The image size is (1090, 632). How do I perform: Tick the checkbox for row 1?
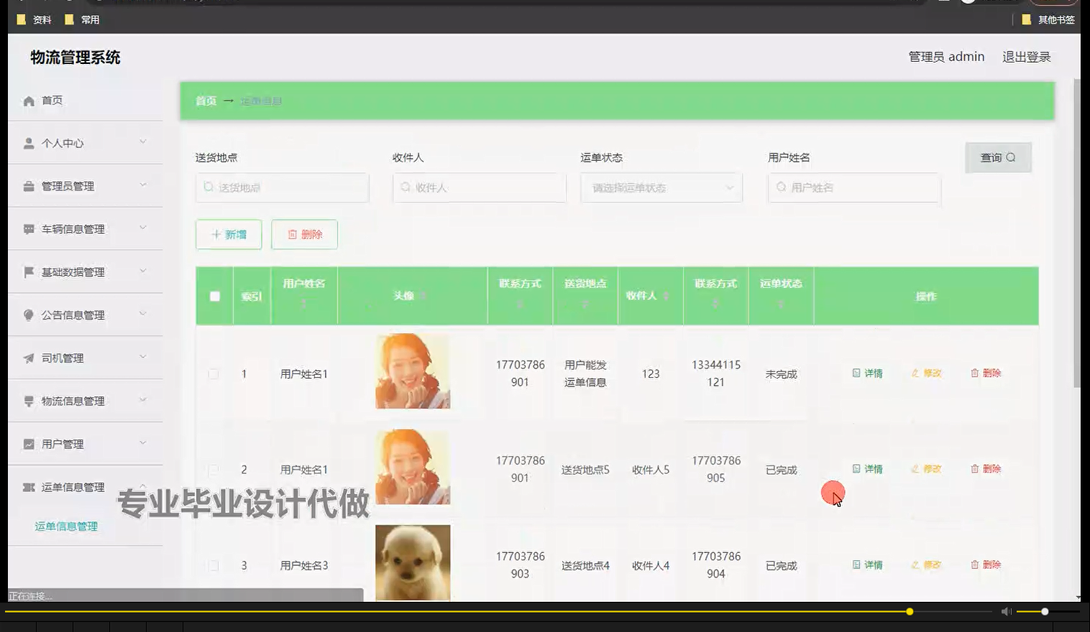point(214,373)
